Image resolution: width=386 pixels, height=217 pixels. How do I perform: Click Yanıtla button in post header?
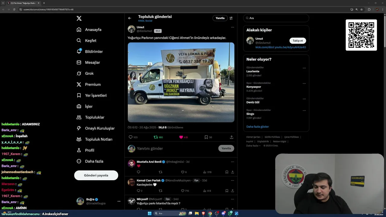[220, 18]
